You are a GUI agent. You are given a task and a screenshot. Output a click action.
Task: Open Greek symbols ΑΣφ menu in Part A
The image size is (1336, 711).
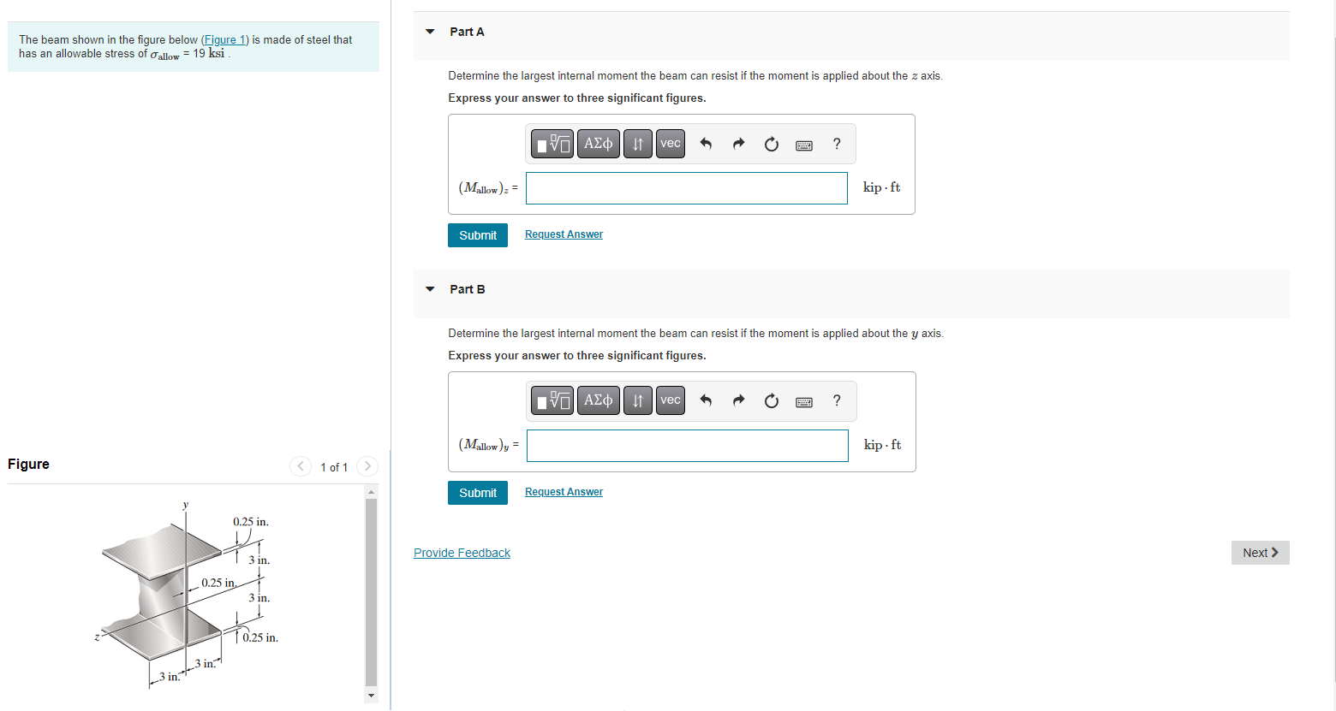pyautogui.click(x=598, y=144)
